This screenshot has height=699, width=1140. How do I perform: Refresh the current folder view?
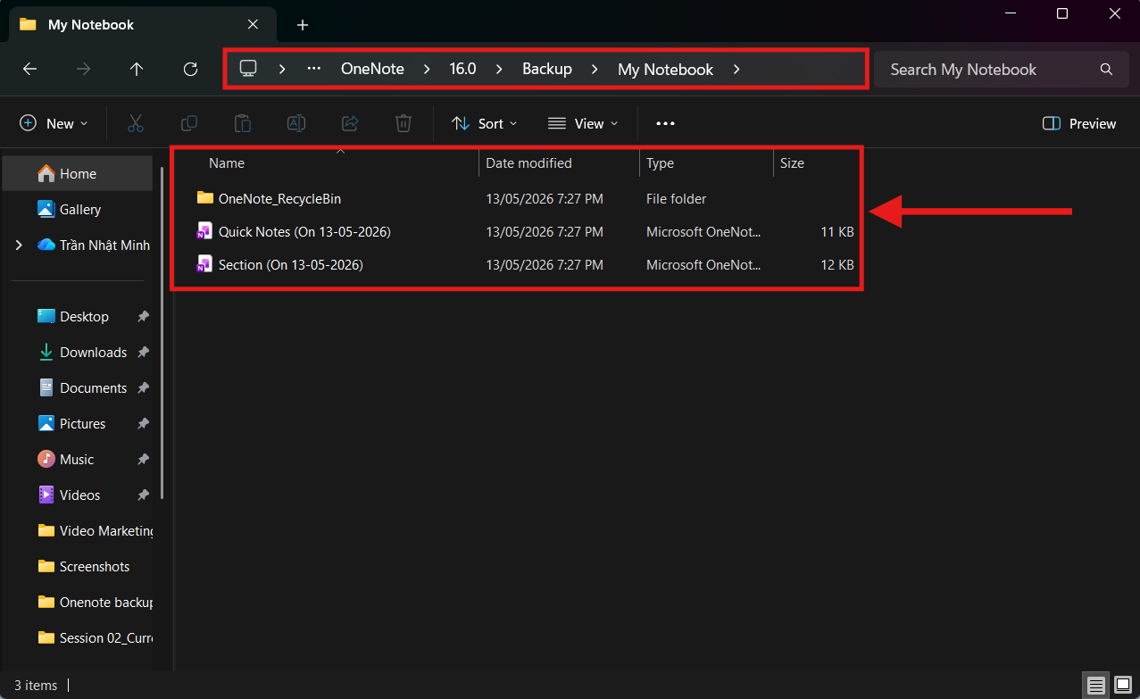(190, 70)
